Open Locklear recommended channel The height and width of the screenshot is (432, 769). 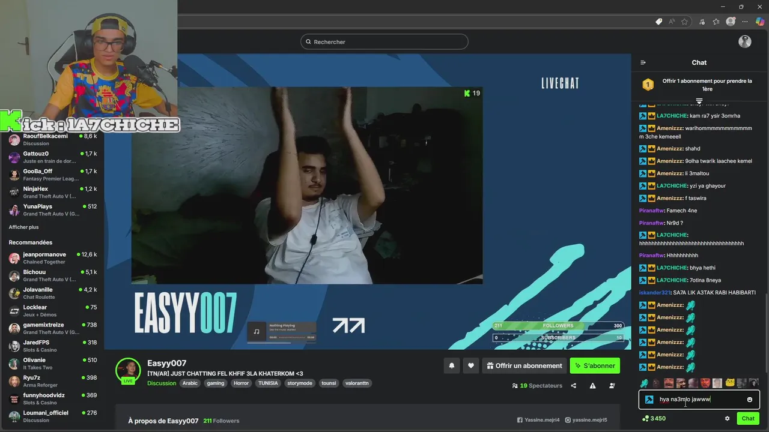52,311
